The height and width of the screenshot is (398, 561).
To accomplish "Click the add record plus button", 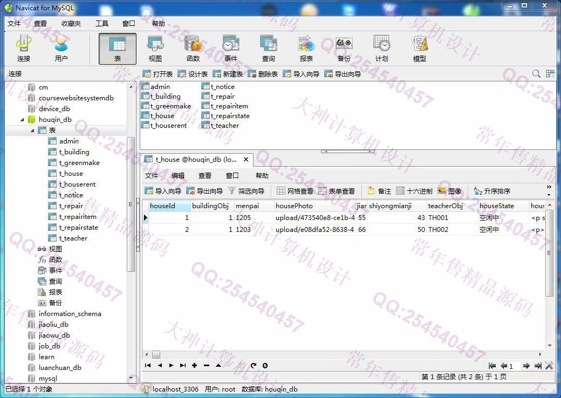I will [x=195, y=366].
